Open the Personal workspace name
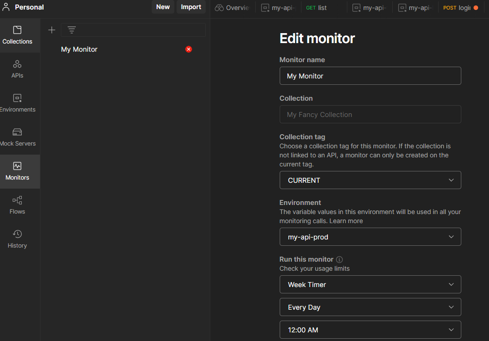 [30, 7]
